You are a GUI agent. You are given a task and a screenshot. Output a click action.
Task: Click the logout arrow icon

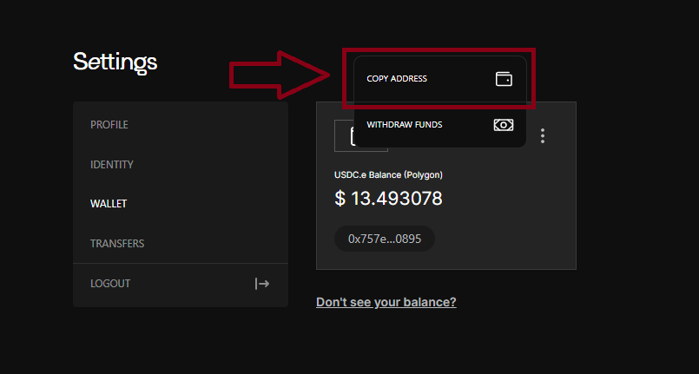[262, 284]
